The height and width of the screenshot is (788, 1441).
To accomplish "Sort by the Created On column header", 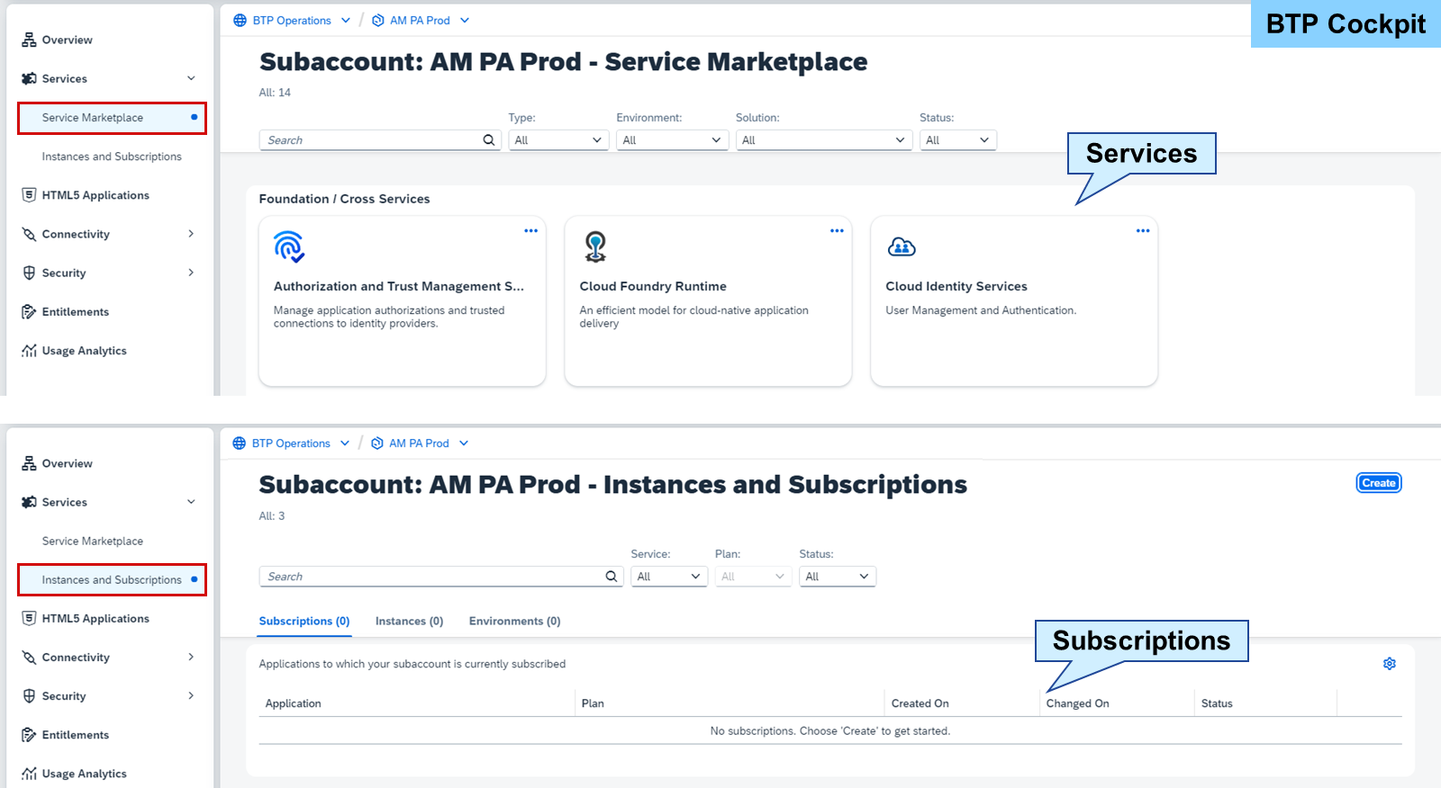I will 920,703.
